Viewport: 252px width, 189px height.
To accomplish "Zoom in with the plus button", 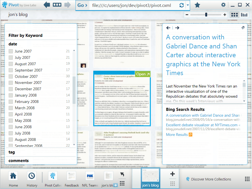I will pos(225,15).
